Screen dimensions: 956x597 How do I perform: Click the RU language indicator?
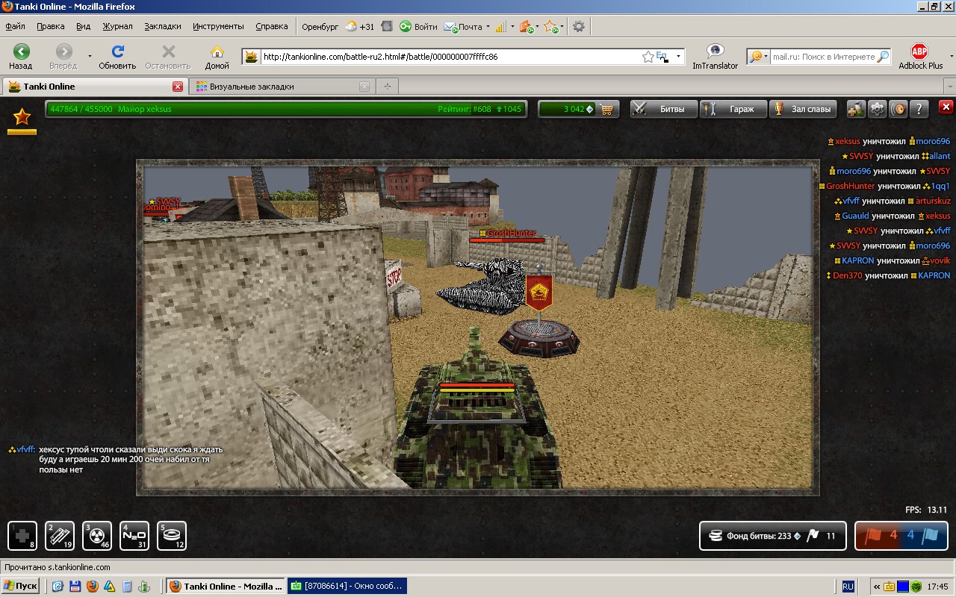pos(848,587)
